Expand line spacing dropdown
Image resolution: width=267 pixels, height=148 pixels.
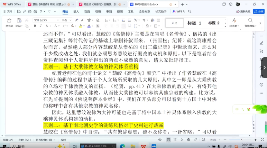139,26
